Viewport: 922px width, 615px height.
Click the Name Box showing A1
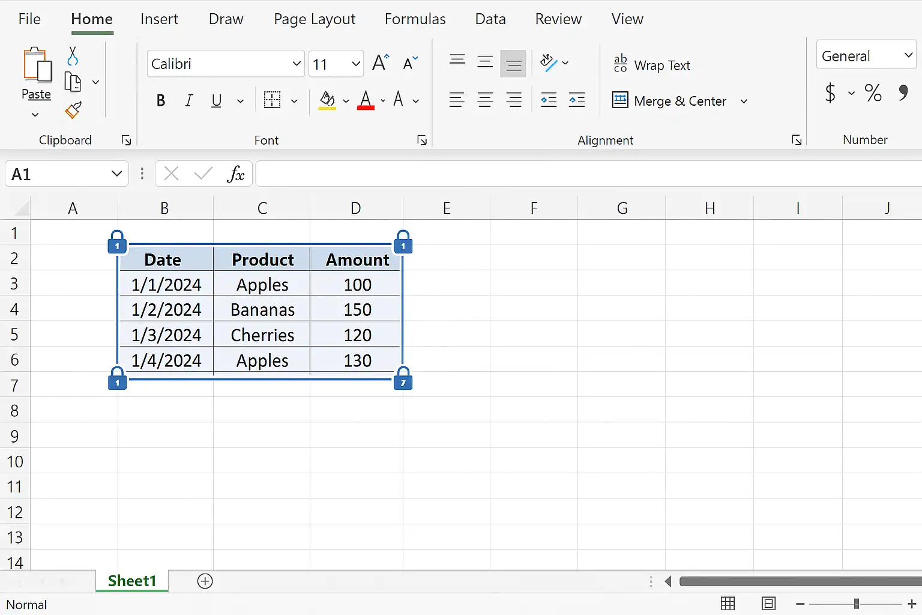66,174
